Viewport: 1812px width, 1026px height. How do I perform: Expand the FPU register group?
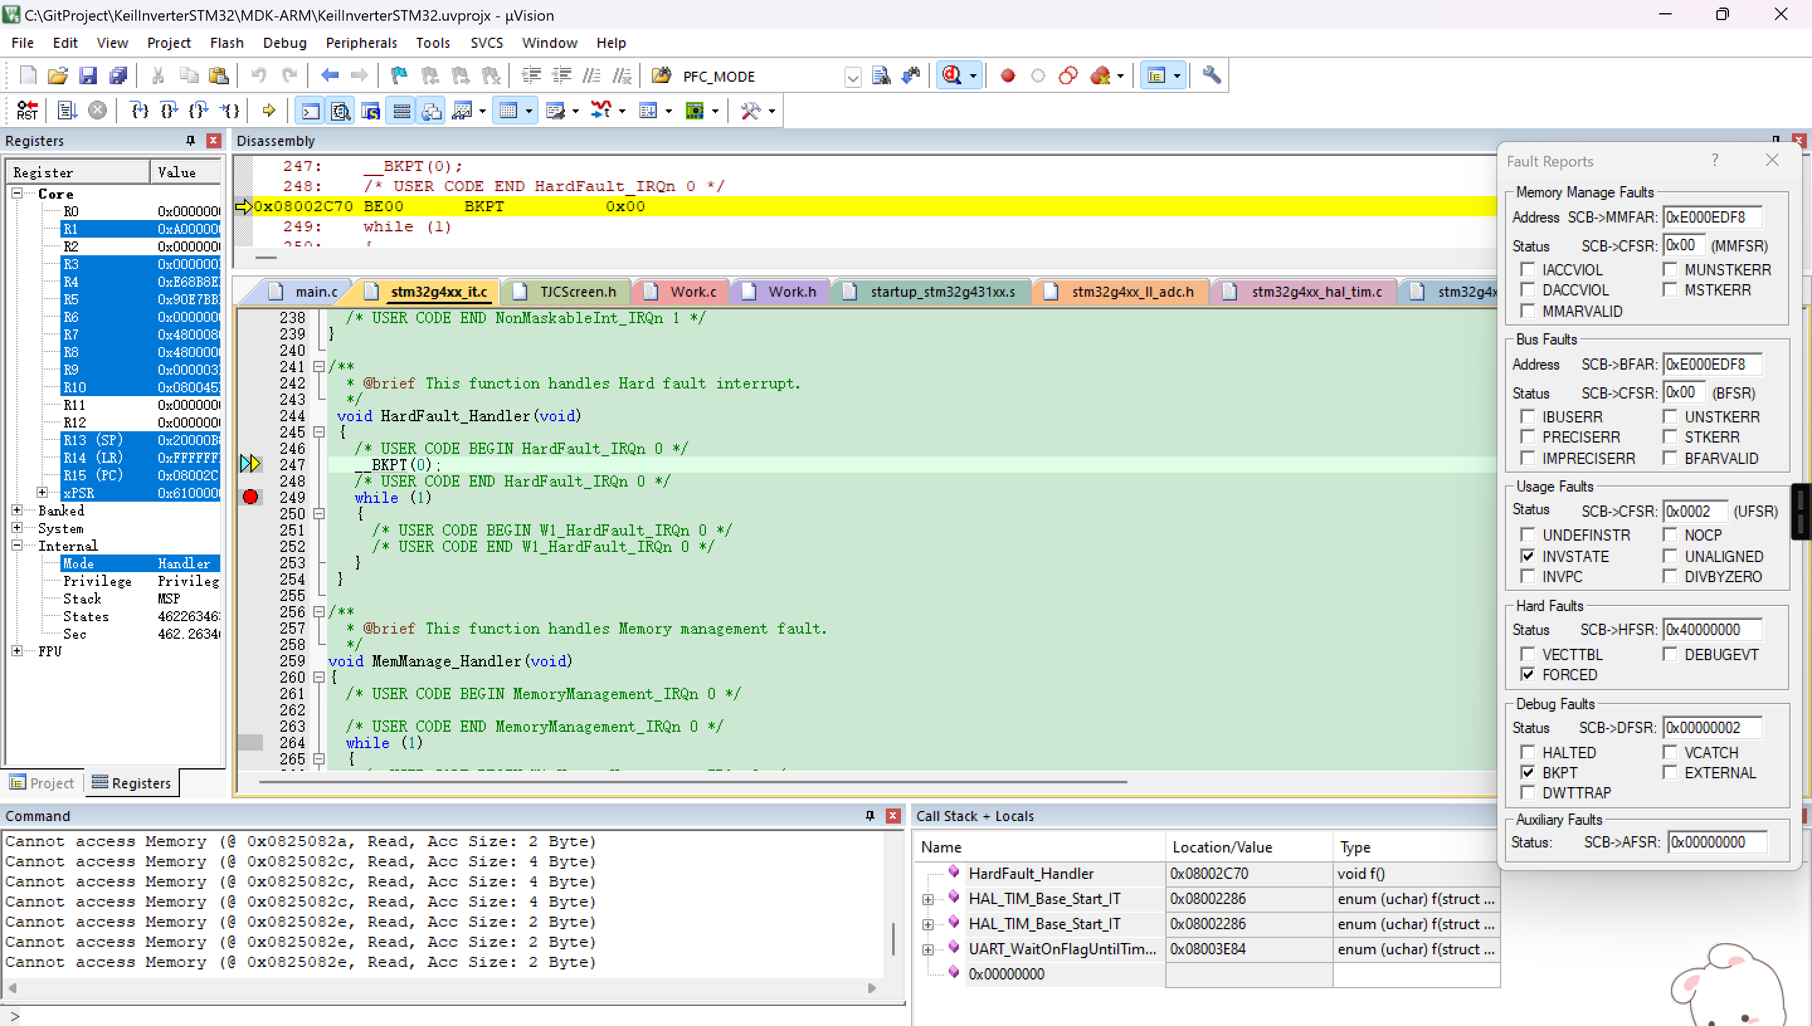[17, 651]
